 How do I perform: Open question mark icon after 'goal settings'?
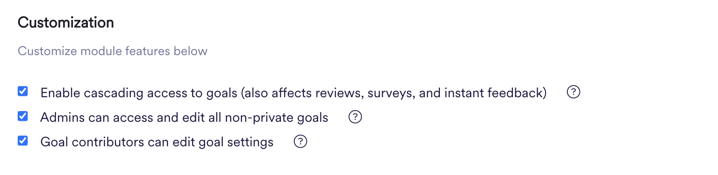pyautogui.click(x=300, y=142)
